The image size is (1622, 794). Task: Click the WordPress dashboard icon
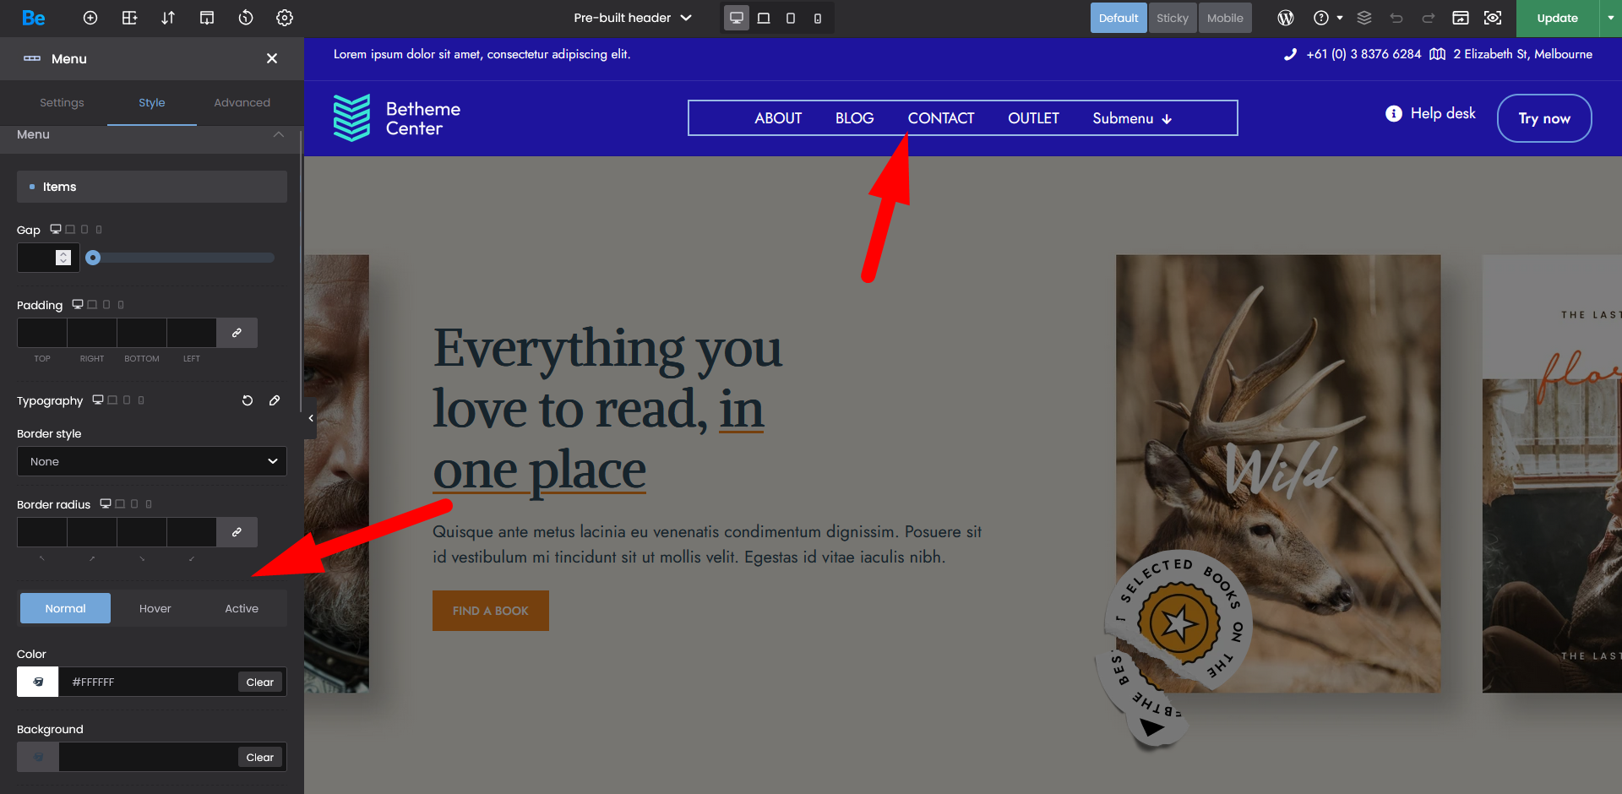1286,18
